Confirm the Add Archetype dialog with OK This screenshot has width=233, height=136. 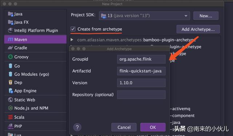(x=153, y=127)
